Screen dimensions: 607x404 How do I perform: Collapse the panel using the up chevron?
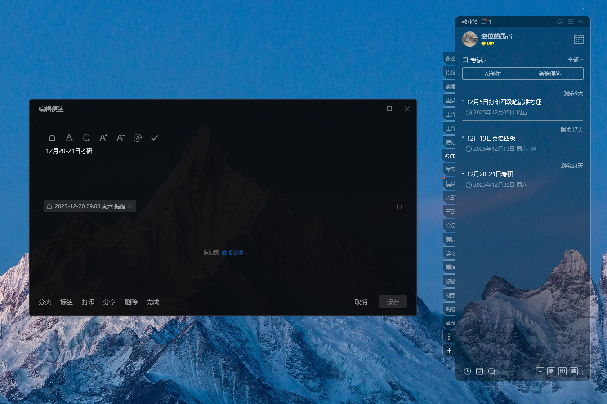tap(580, 22)
